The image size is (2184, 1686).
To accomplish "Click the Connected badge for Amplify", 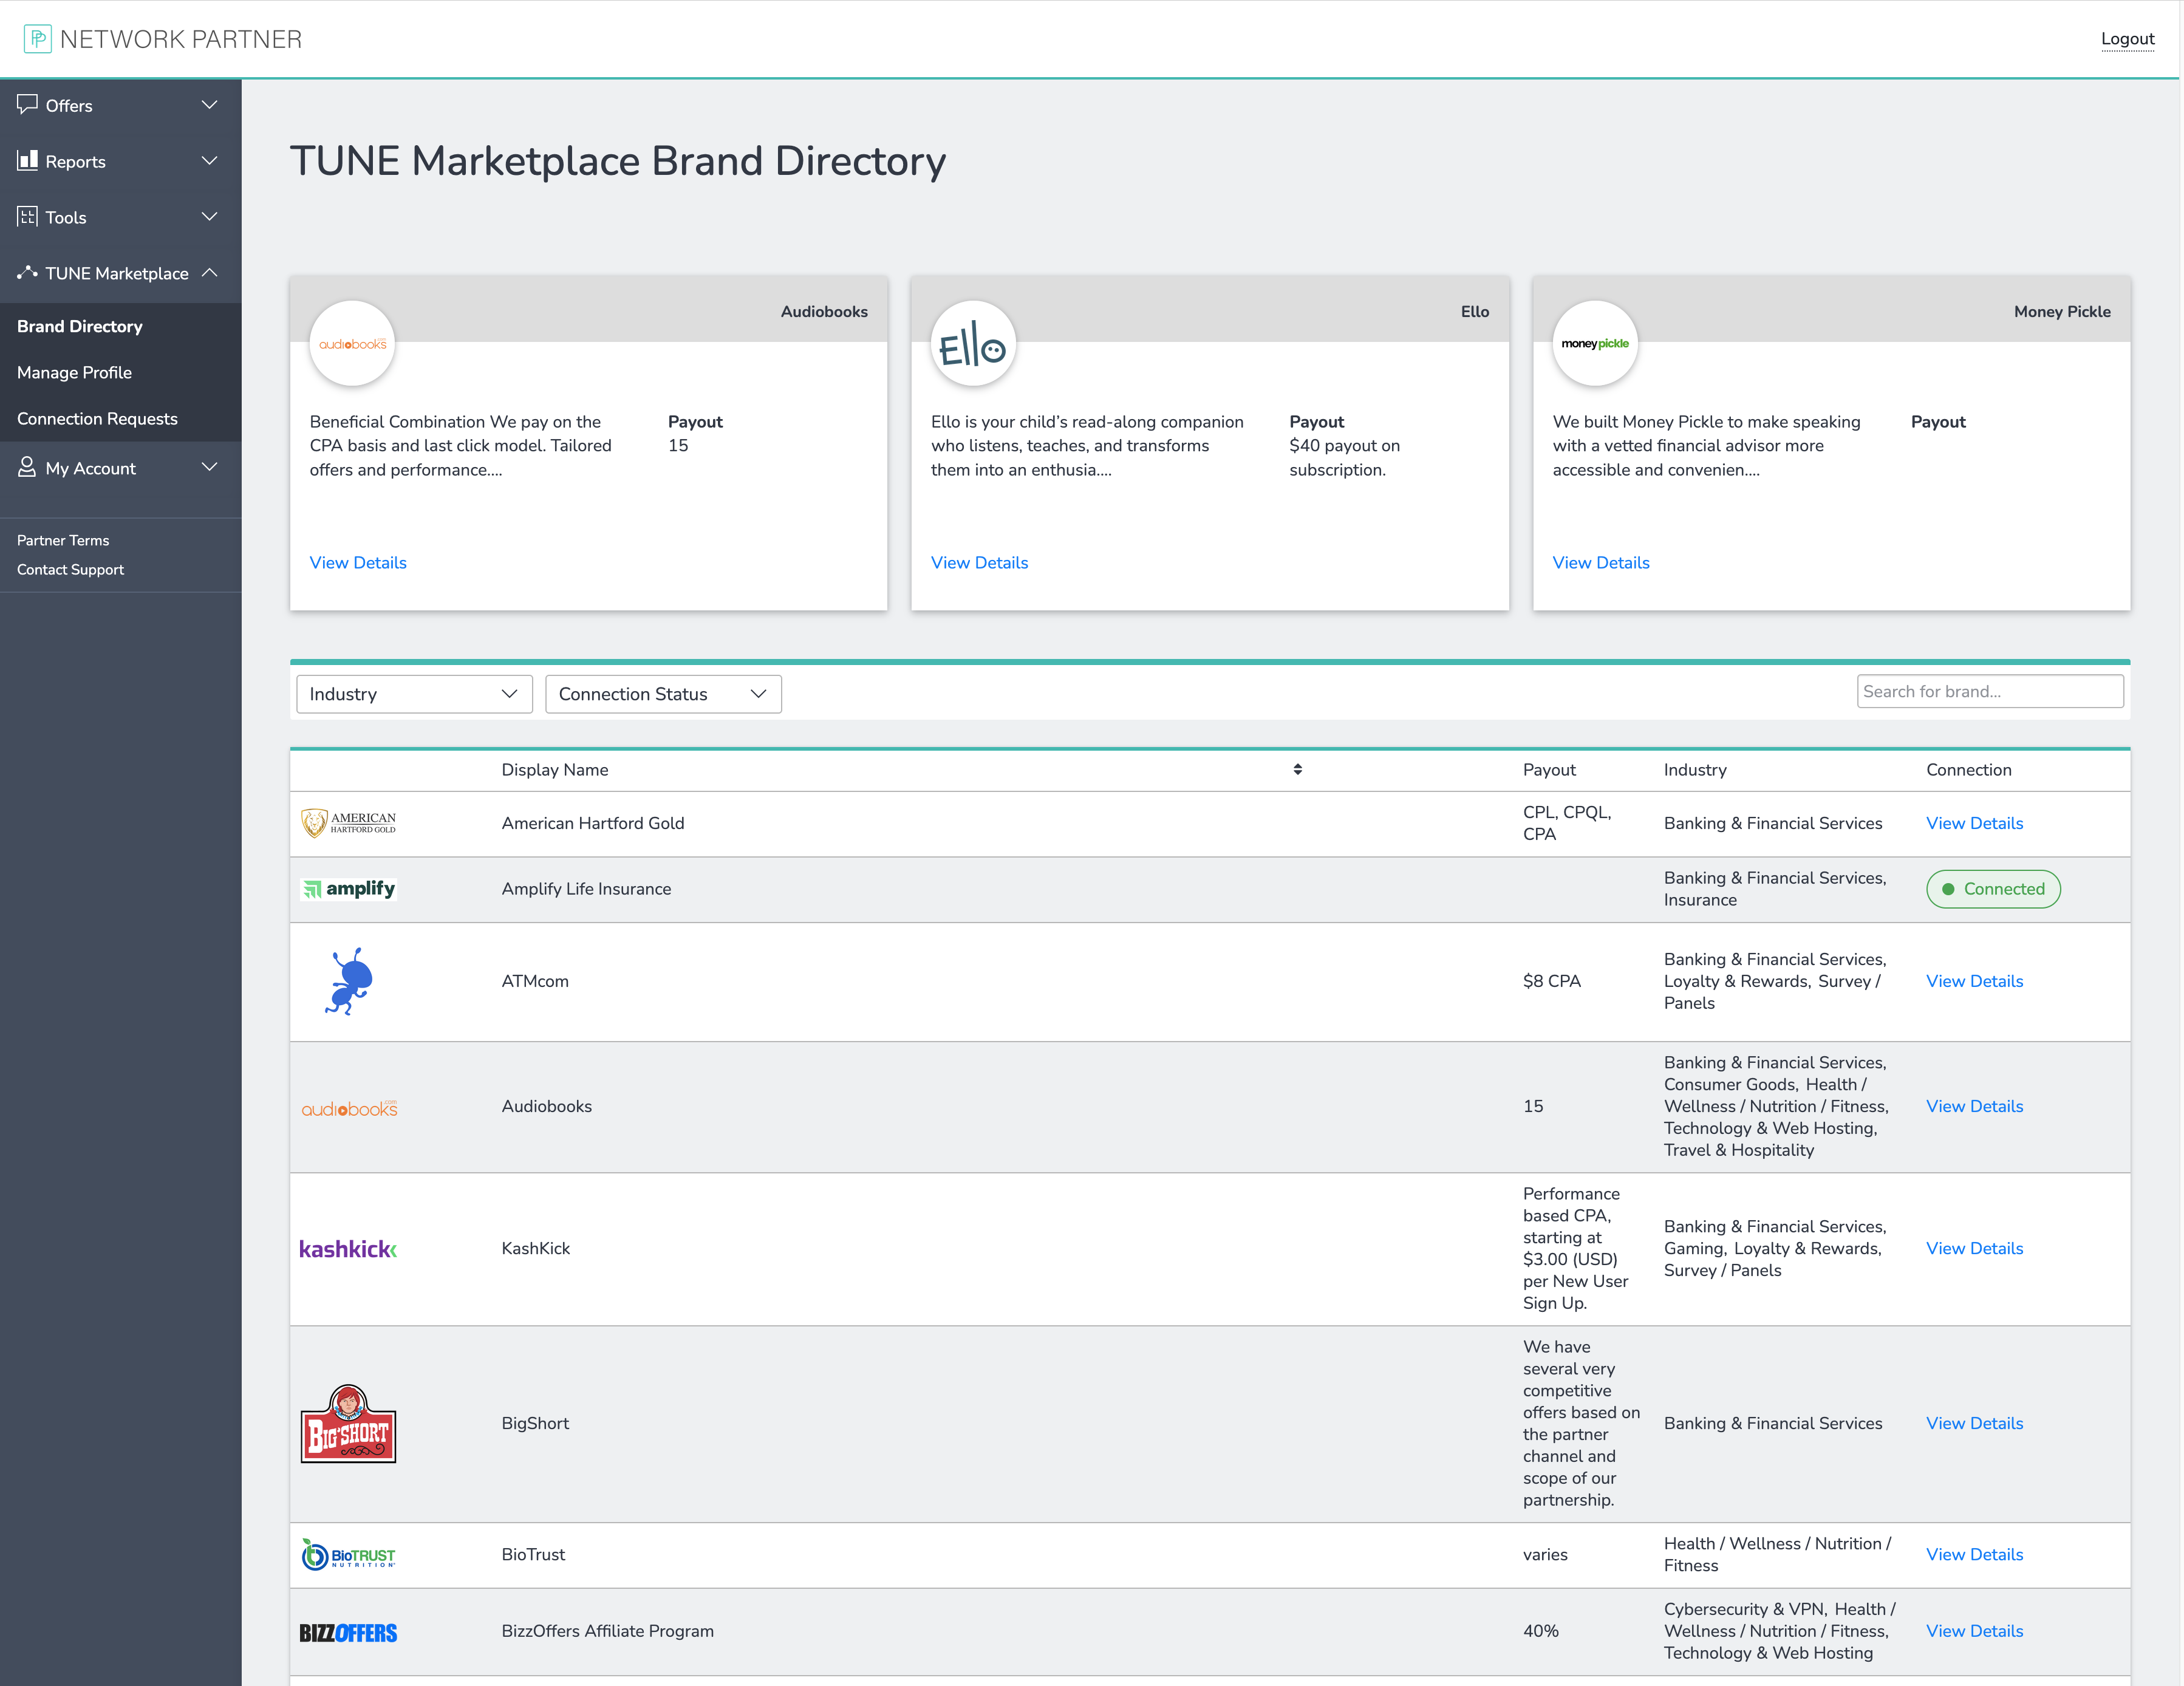I will [x=1993, y=889].
